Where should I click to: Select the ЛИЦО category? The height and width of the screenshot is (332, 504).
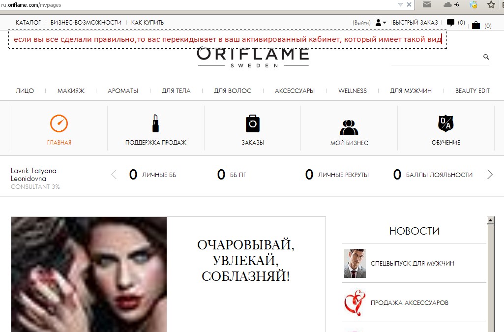pyautogui.click(x=25, y=91)
